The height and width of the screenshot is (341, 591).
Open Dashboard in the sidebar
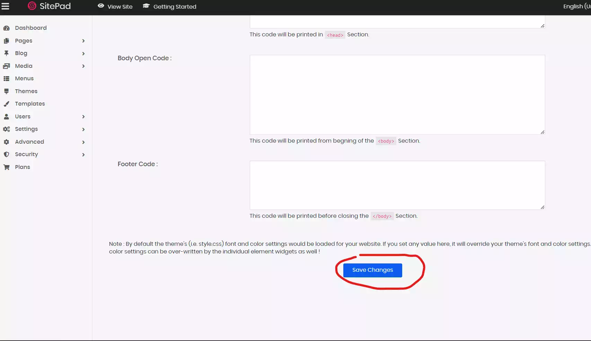[31, 28]
